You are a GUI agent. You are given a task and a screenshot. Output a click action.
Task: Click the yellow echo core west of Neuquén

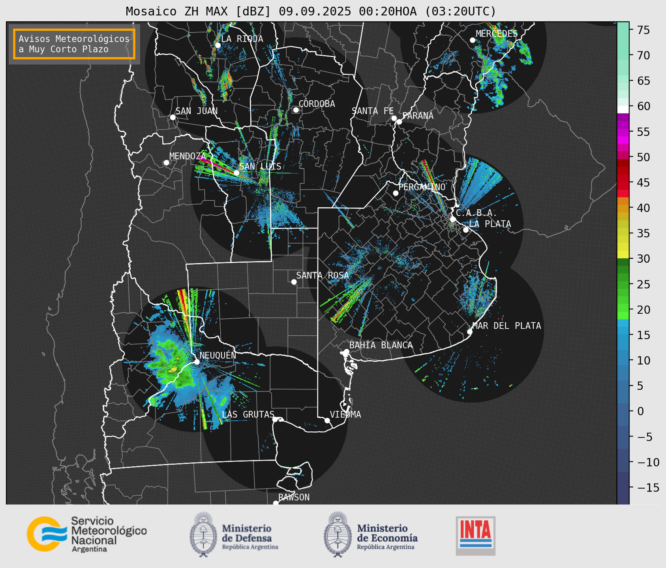[x=173, y=370]
